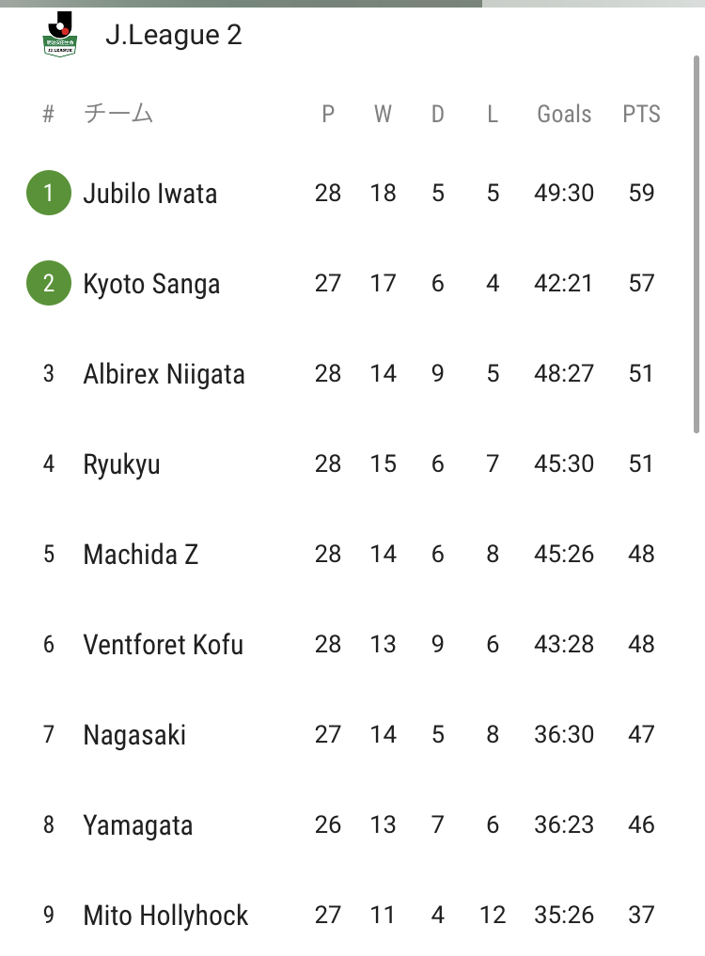Click Yamagata in the table

[x=138, y=825]
